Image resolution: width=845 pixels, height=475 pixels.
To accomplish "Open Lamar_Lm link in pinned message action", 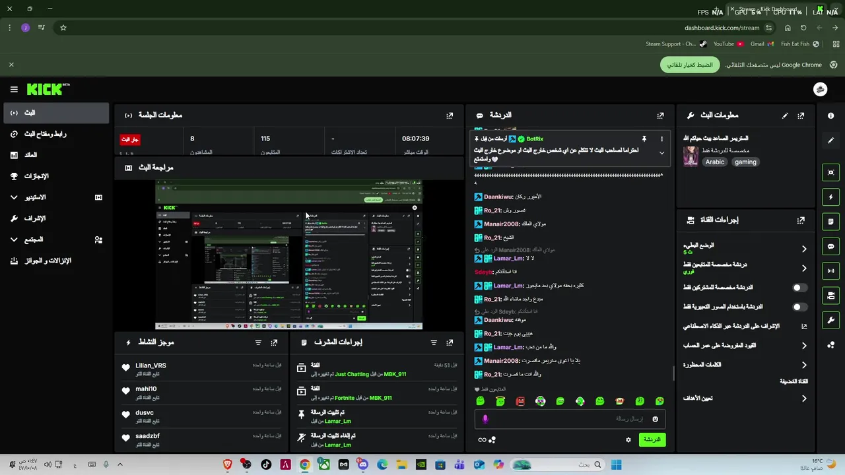I will point(338,421).
